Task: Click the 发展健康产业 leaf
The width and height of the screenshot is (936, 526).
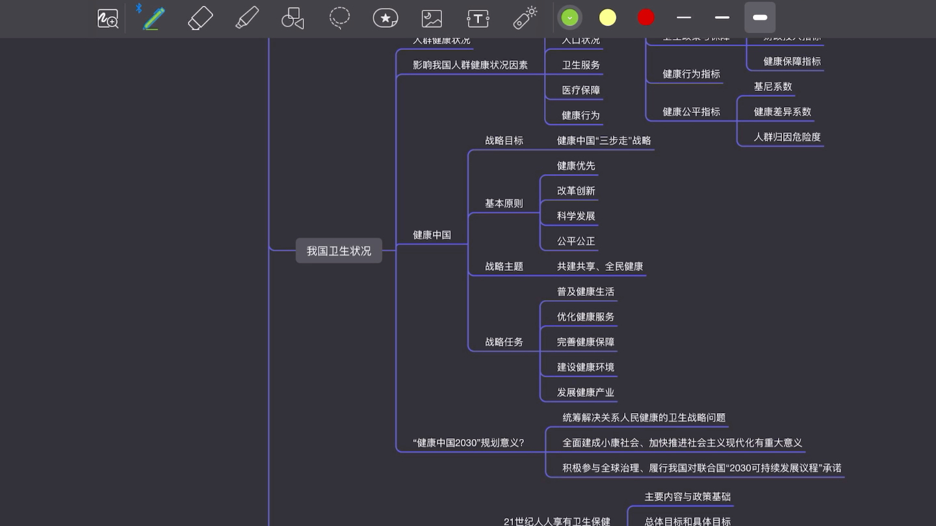Action: coord(586,392)
